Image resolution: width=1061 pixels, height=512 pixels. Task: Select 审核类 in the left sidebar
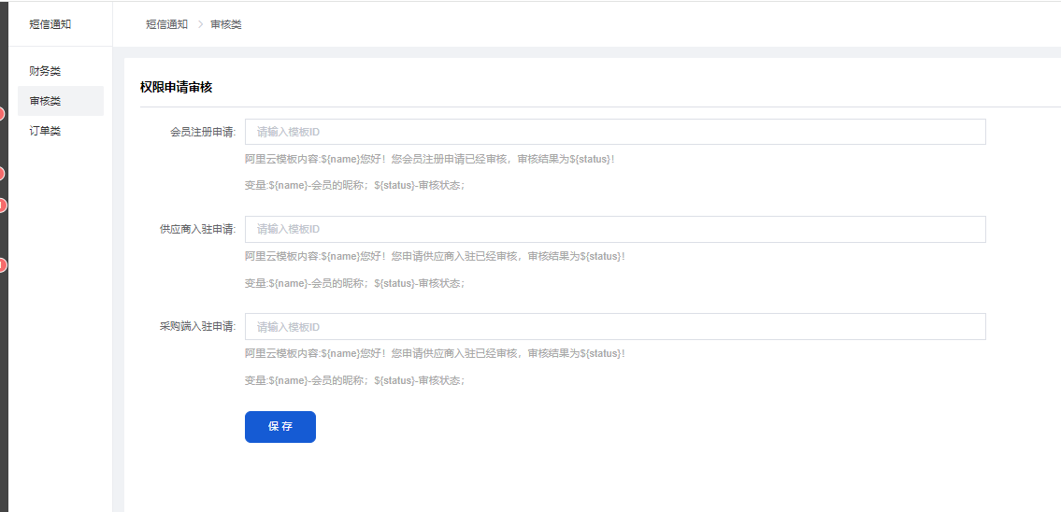[x=45, y=101]
